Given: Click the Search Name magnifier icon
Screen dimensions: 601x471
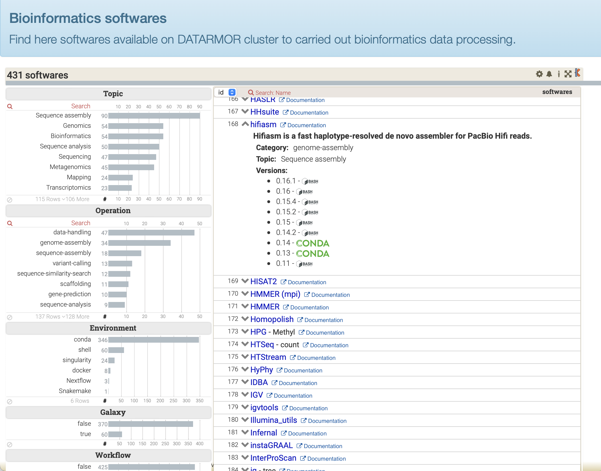Looking at the screenshot, I should point(251,93).
